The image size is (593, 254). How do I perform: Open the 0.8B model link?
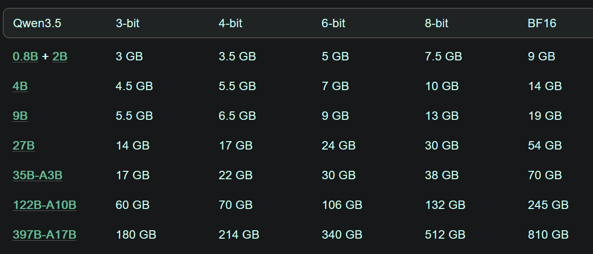tap(25, 56)
